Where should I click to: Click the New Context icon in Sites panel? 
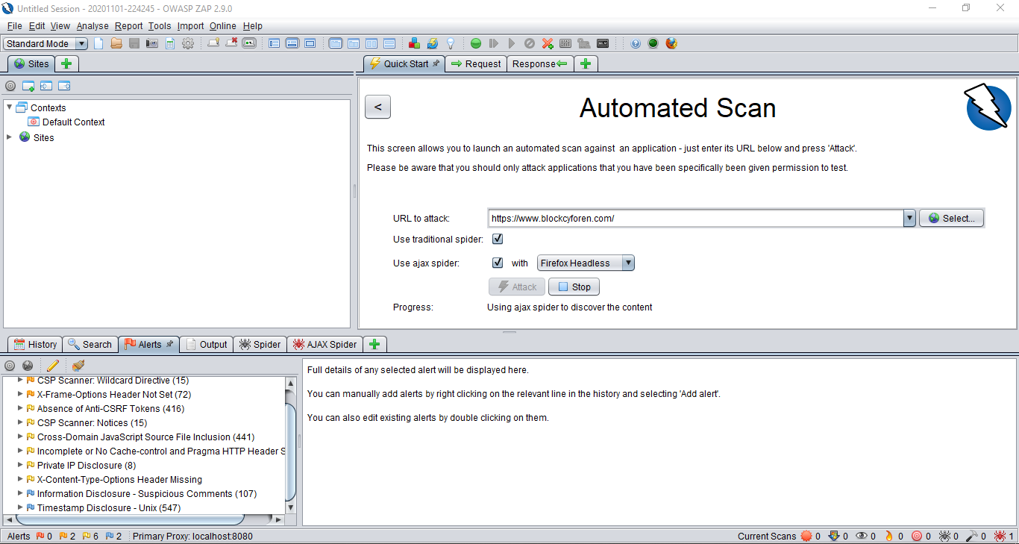coord(28,86)
